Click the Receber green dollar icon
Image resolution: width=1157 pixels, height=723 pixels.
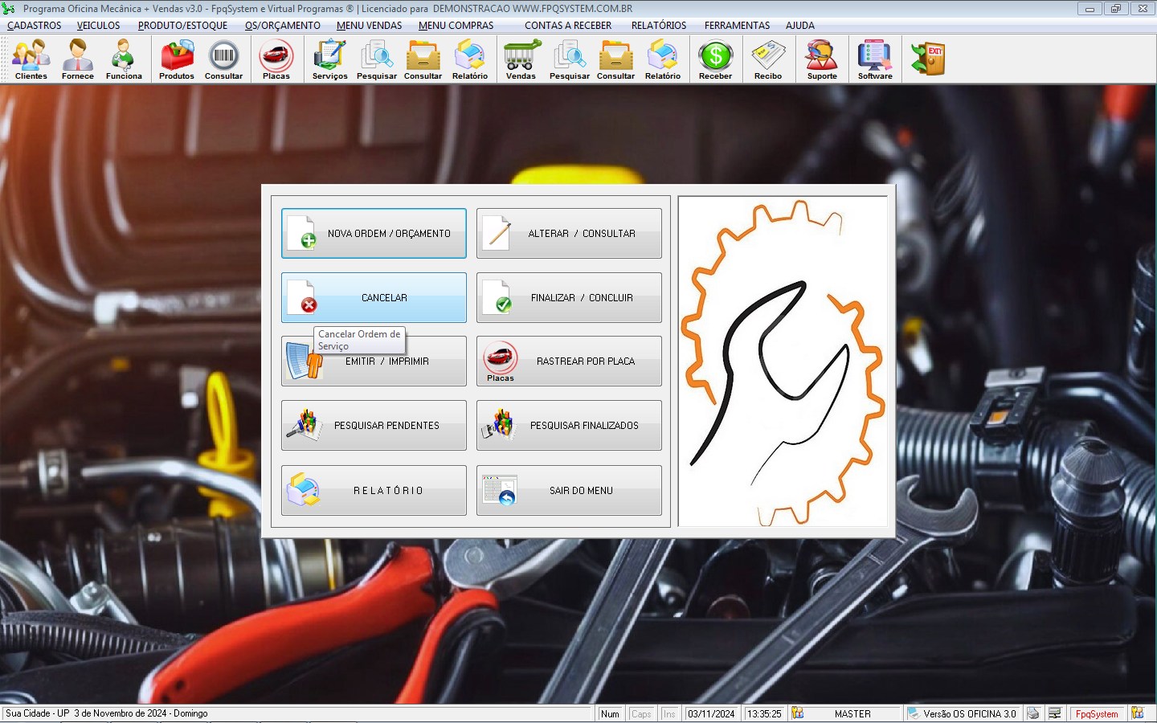coord(715,59)
